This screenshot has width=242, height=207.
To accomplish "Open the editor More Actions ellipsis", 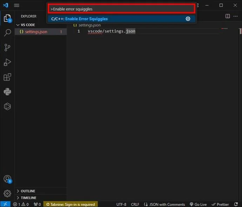I will pos(235,16).
